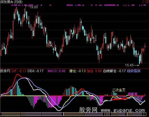Viewport: 149px width, 117px height.
Task: Click the 二次金叉 annotation text
Action: (x=119, y=90)
